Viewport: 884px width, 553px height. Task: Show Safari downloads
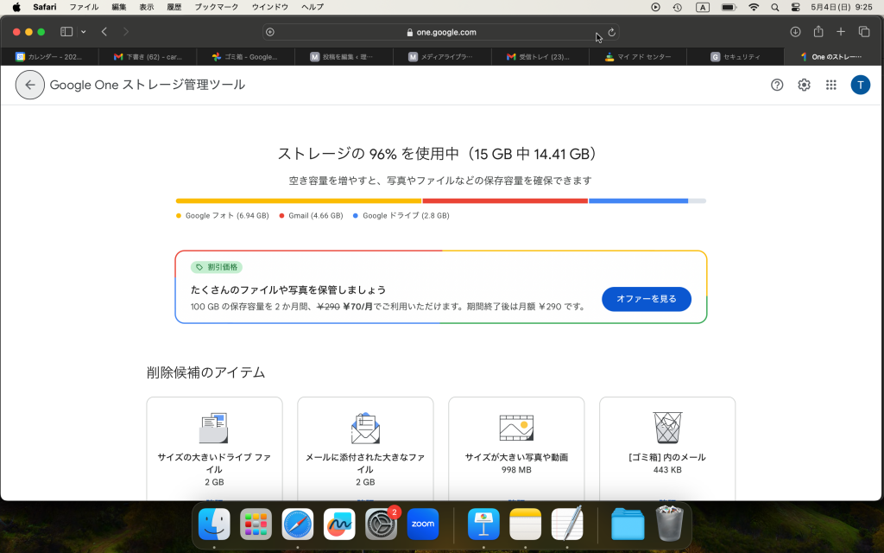[795, 32]
